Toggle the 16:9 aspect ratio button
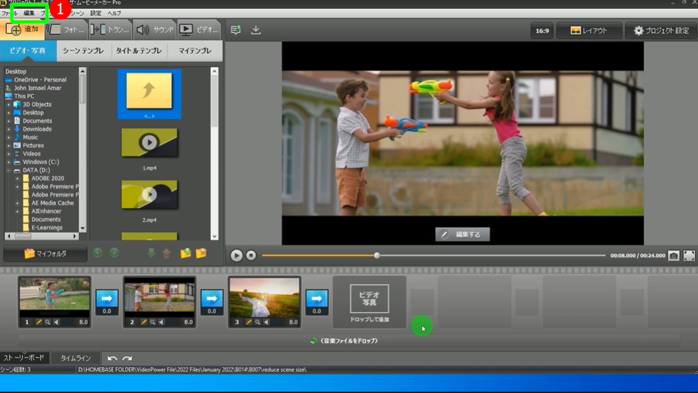This screenshot has width=698, height=393. (x=542, y=30)
